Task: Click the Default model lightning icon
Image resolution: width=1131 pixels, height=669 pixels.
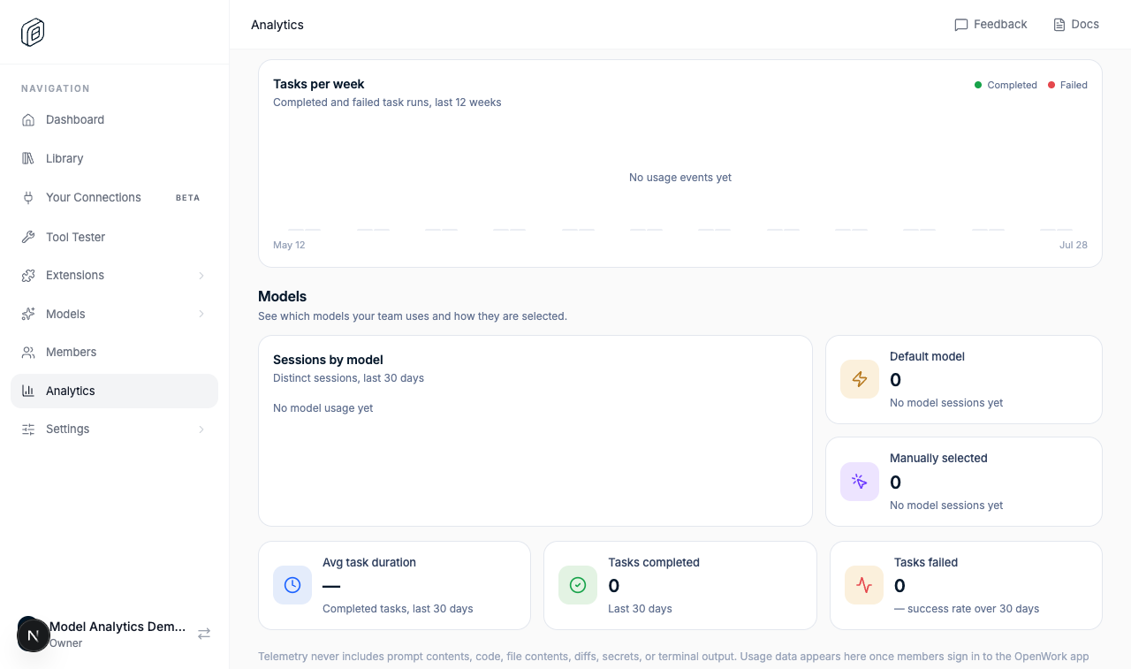Action: click(x=860, y=379)
